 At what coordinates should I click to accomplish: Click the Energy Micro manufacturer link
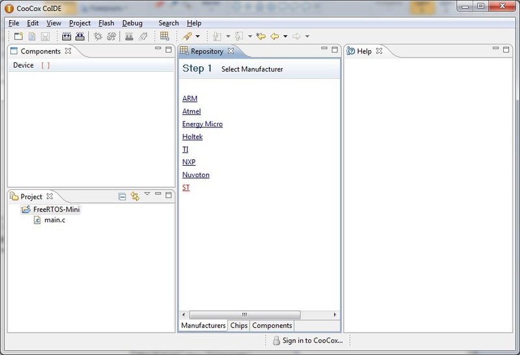[x=202, y=124]
